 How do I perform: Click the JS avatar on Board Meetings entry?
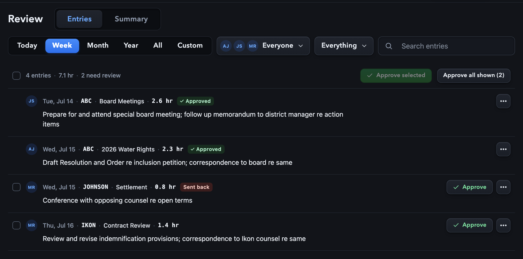point(31,101)
